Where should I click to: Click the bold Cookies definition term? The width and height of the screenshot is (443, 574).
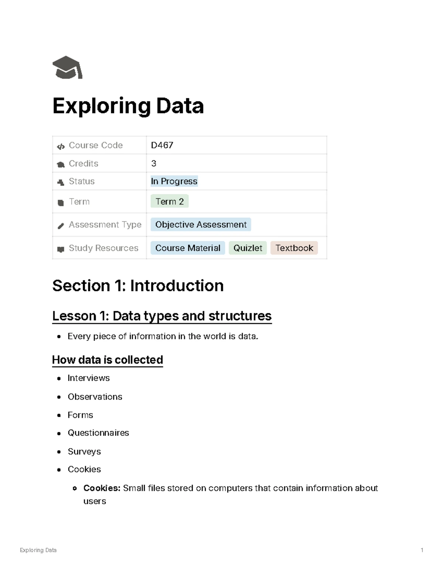(x=102, y=488)
